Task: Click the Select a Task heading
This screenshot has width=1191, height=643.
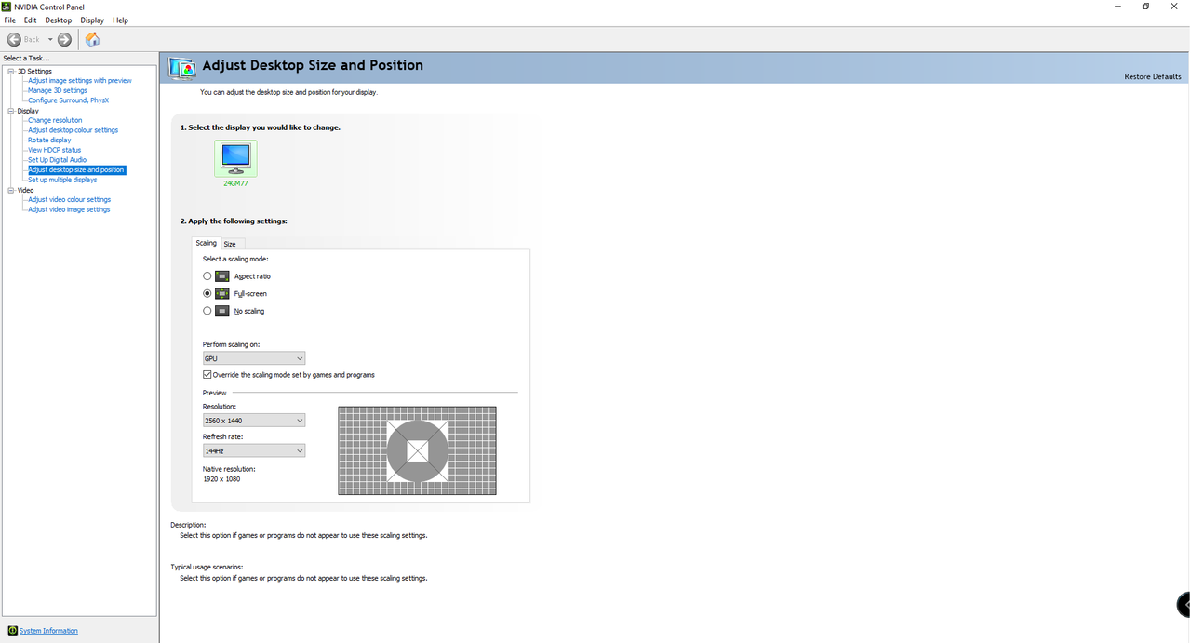Action: 26,58
